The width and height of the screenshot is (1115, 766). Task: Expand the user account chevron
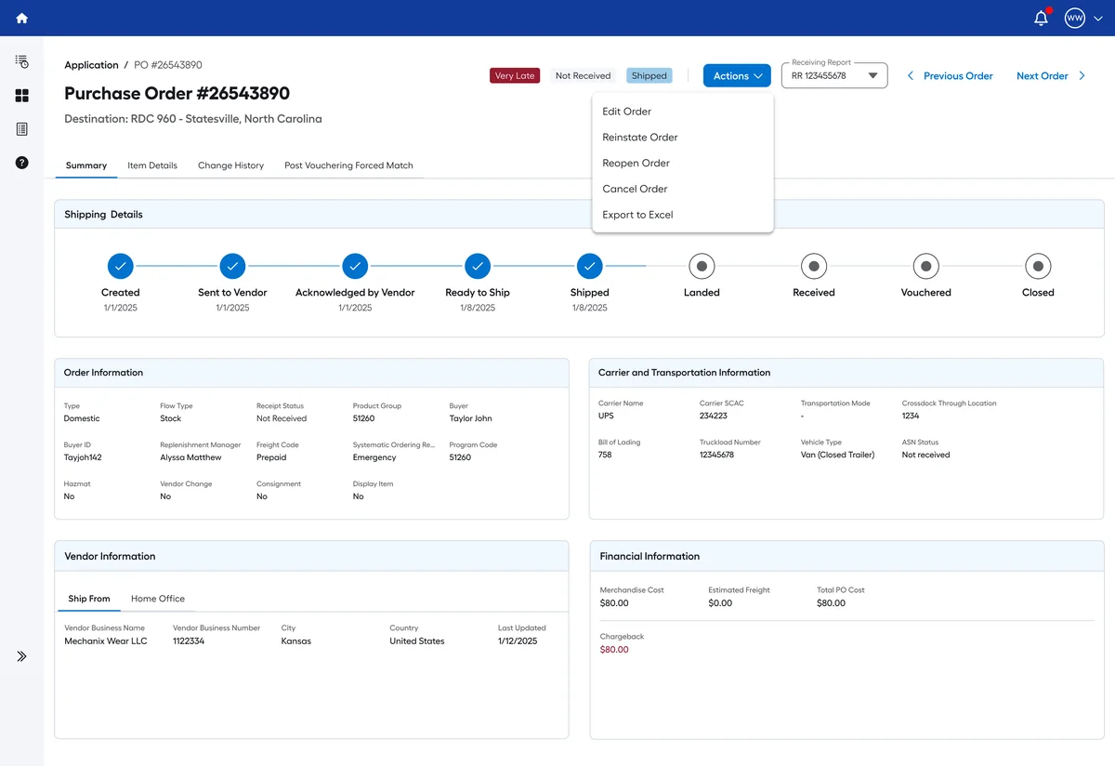[x=1098, y=19]
